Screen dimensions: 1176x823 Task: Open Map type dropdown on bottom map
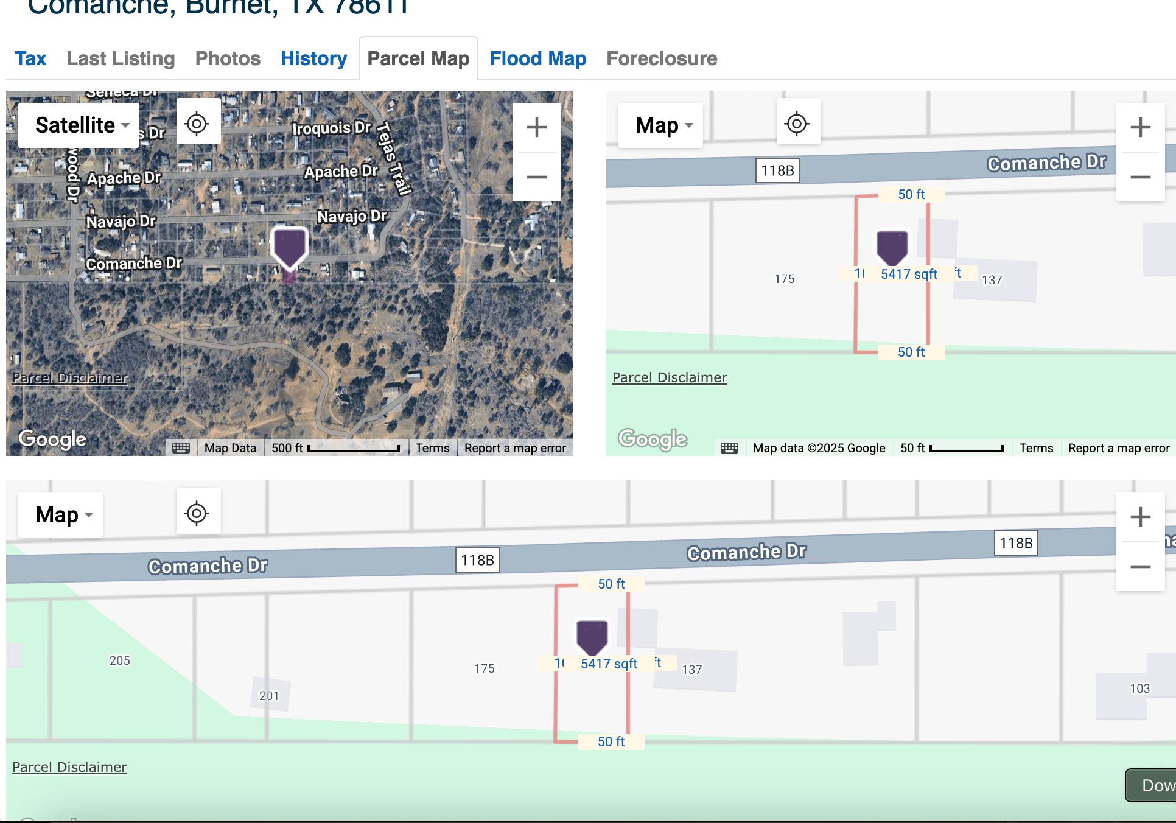point(61,514)
